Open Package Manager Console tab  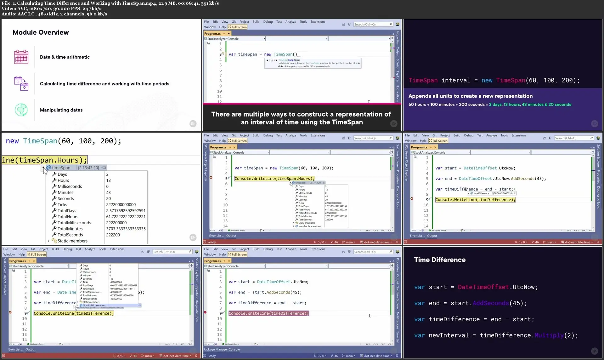coord(222,349)
